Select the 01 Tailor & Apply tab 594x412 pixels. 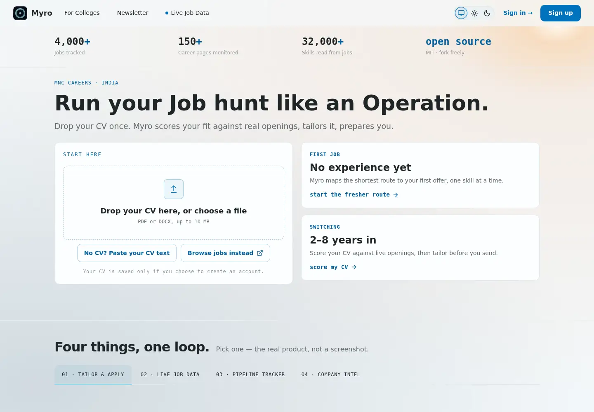pos(93,375)
